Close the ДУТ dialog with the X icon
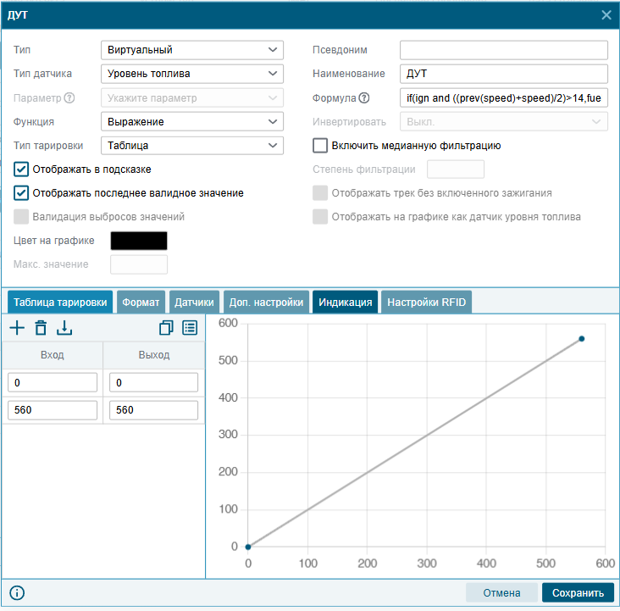The height and width of the screenshot is (611, 620). pyautogui.click(x=606, y=14)
